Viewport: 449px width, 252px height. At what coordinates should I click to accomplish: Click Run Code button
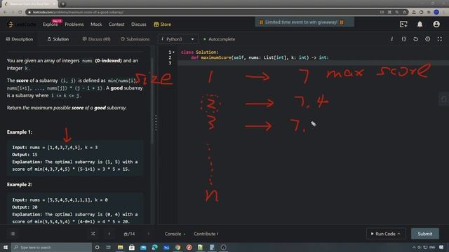pos(386,234)
